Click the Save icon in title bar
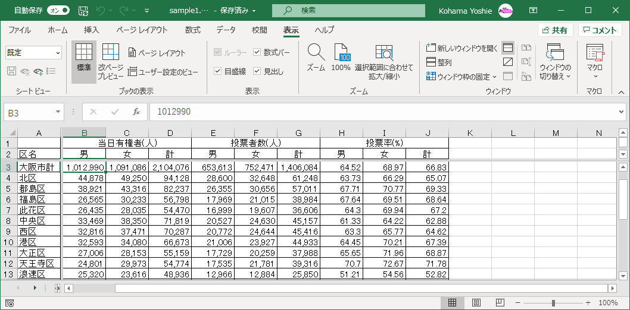The image size is (630, 310). [x=83, y=11]
